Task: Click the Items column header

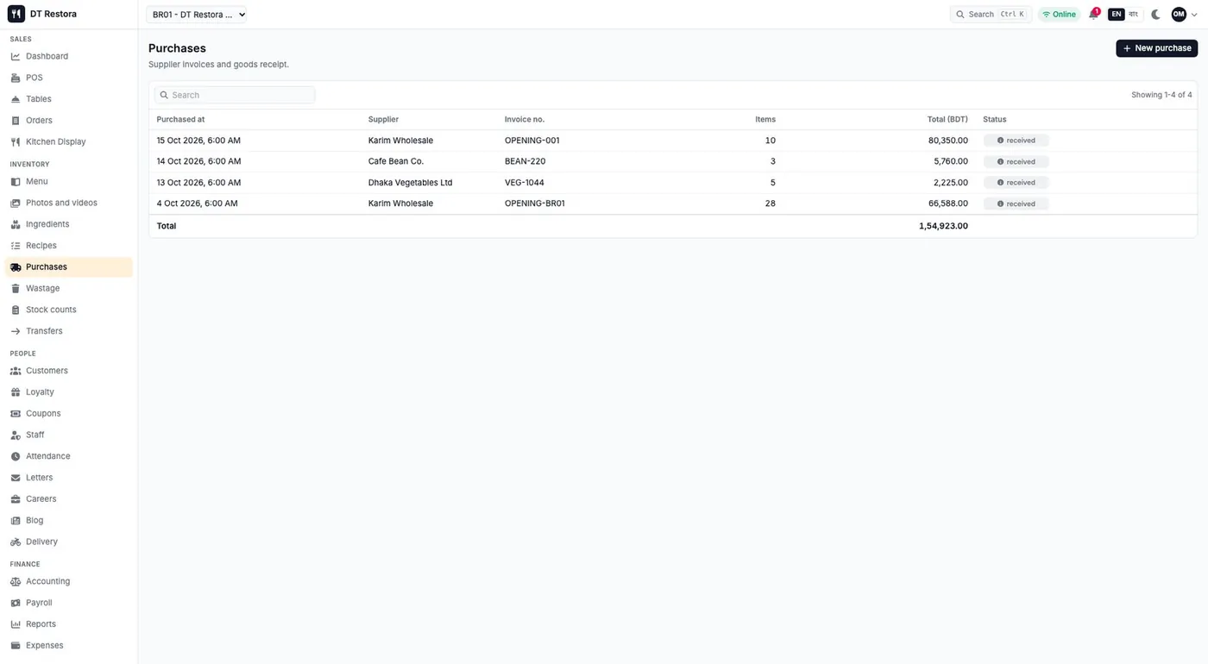Action: click(x=765, y=119)
